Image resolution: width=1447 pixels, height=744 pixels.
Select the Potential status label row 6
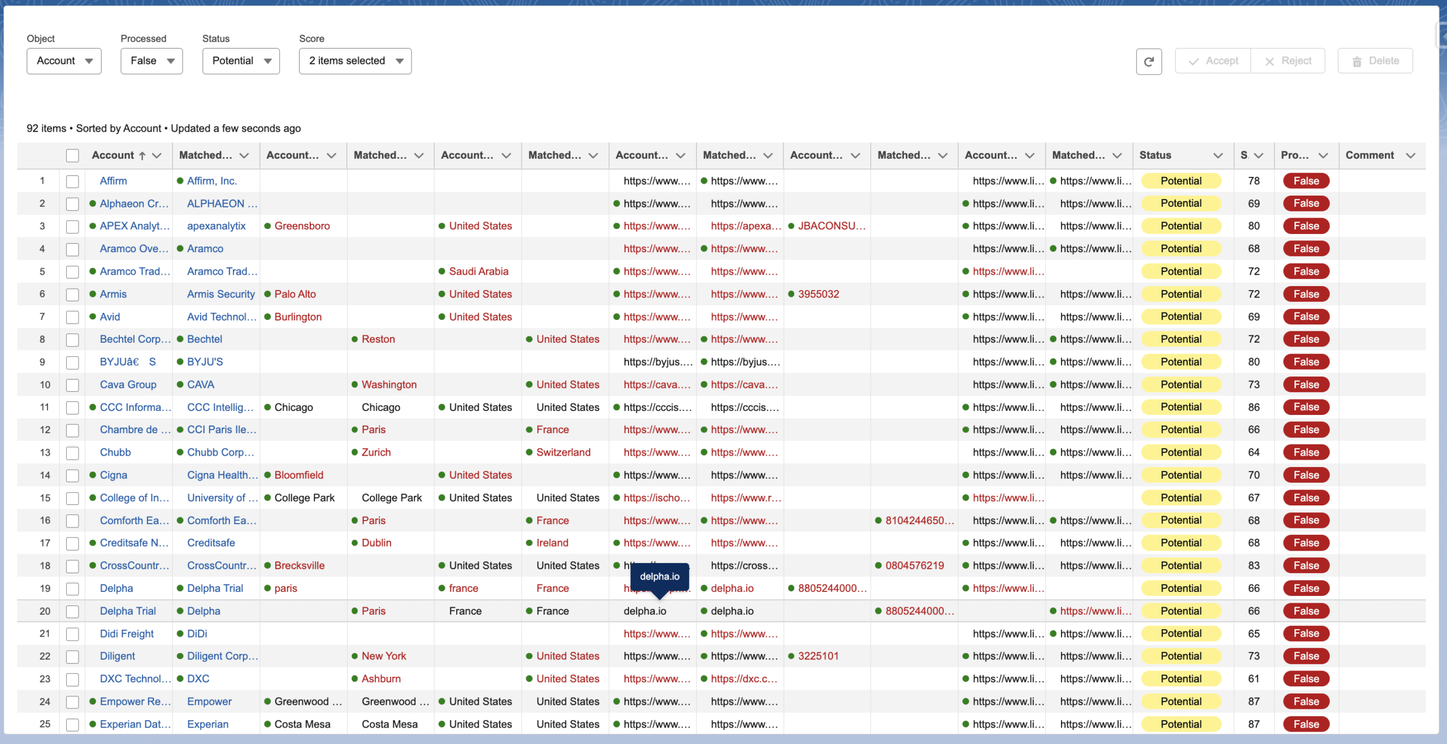point(1181,293)
